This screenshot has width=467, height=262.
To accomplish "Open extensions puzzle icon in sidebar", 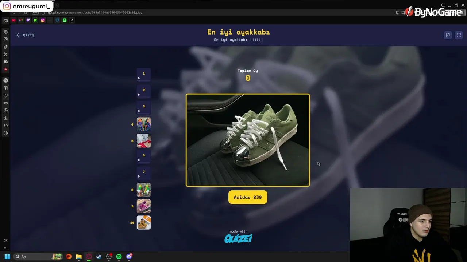I will pyautogui.click(x=5, y=126).
